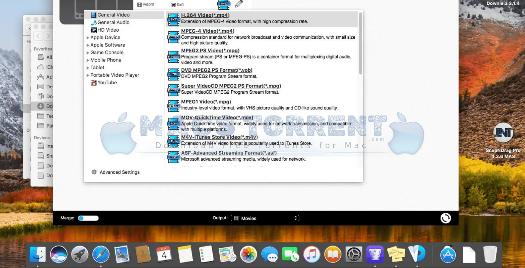Click the MPEG2 icon beside Super VideoCD
525x268 pixels.
click(174, 90)
